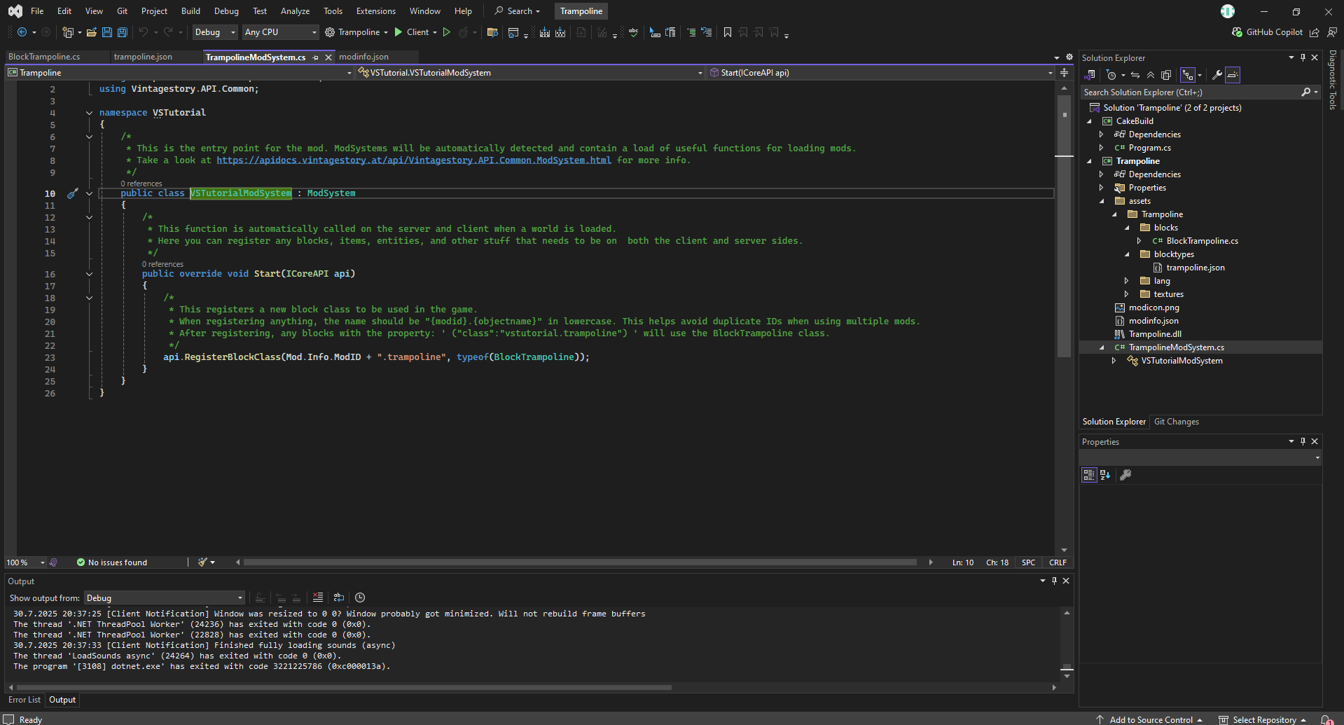Open the Debug configuration dropdown
Image resolution: width=1344 pixels, height=725 pixels.
(215, 32)
